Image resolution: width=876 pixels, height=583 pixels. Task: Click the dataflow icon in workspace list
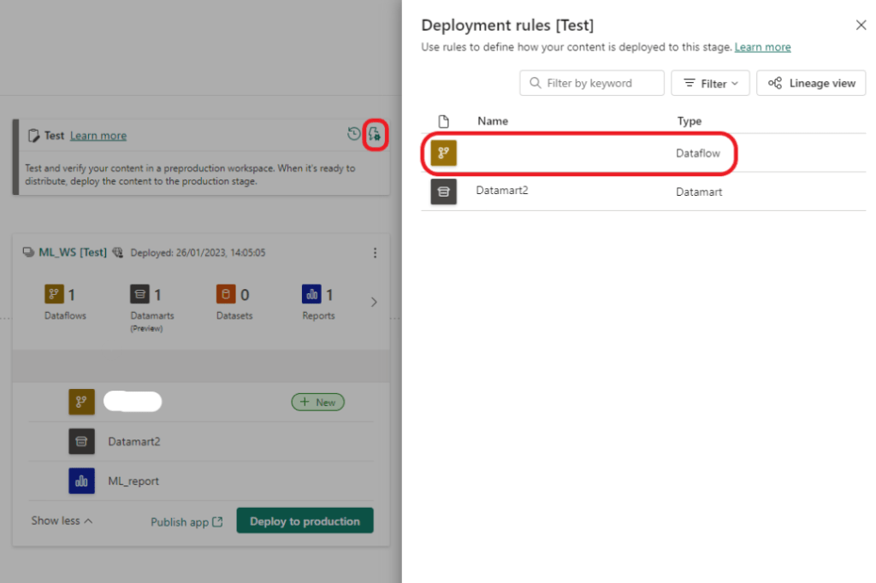[81, 402]
